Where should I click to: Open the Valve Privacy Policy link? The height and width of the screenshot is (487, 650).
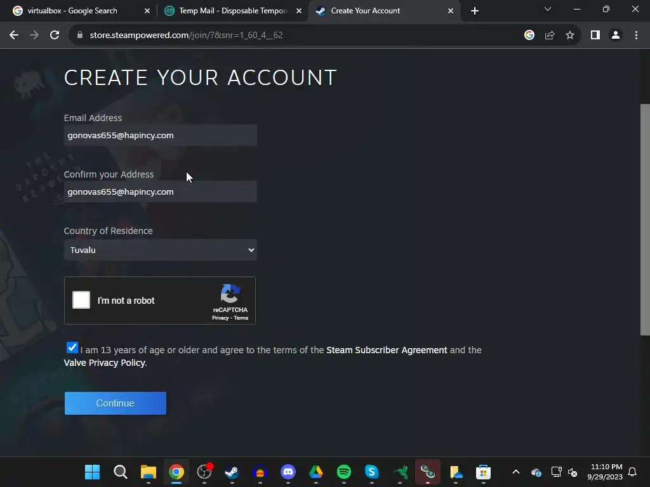105,363
